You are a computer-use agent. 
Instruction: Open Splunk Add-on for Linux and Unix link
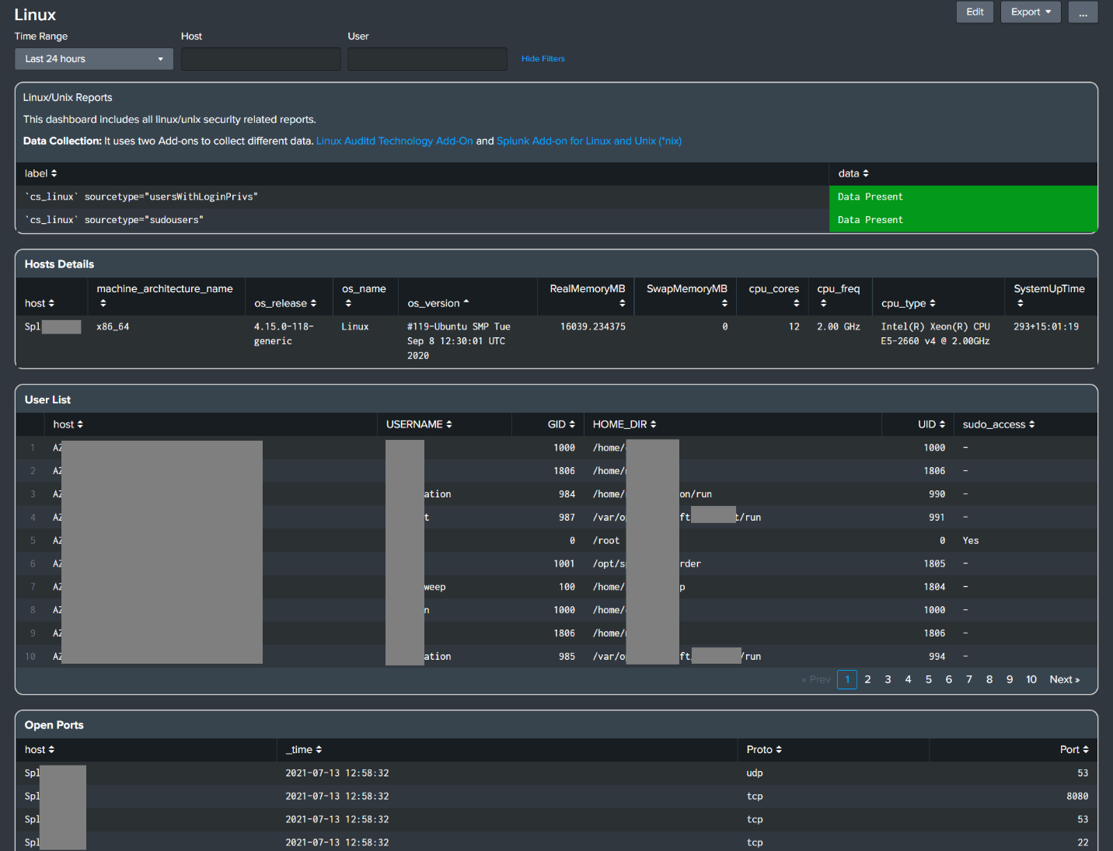pyautogui.click(x=589, y=141)
